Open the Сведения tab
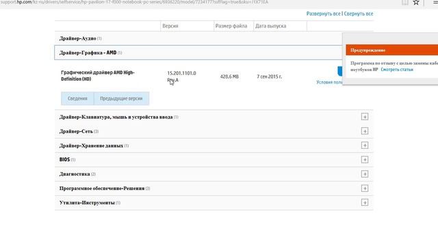The height and width of the screenshot is (246, 438). pyautogui.click(x=77, y=98)
